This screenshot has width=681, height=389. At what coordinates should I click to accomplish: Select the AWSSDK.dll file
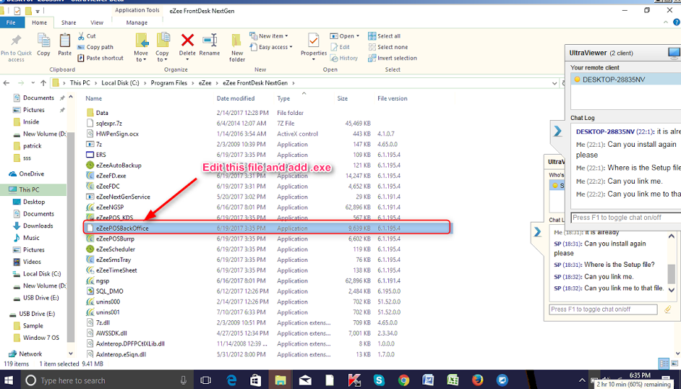(111, 333)
